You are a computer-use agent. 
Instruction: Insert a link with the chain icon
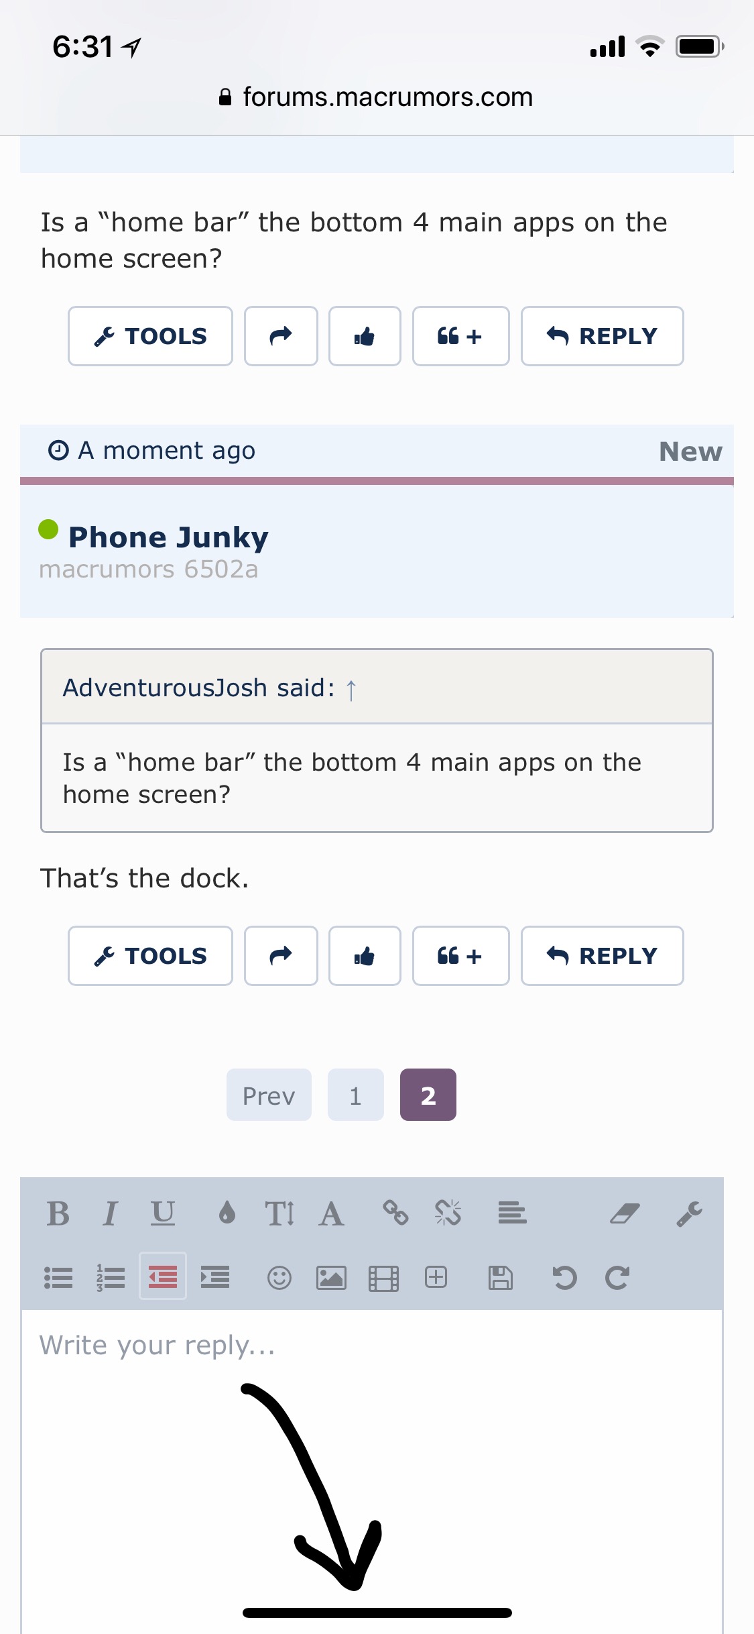(395, 1213)
